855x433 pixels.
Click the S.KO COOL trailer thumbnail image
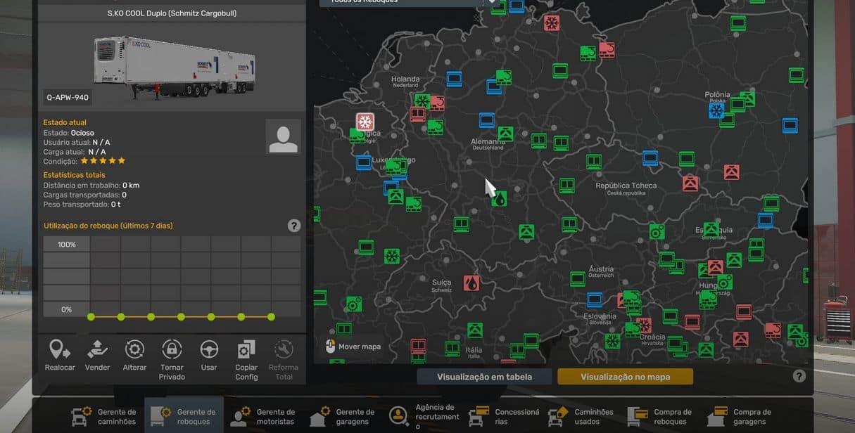(171, 68)
